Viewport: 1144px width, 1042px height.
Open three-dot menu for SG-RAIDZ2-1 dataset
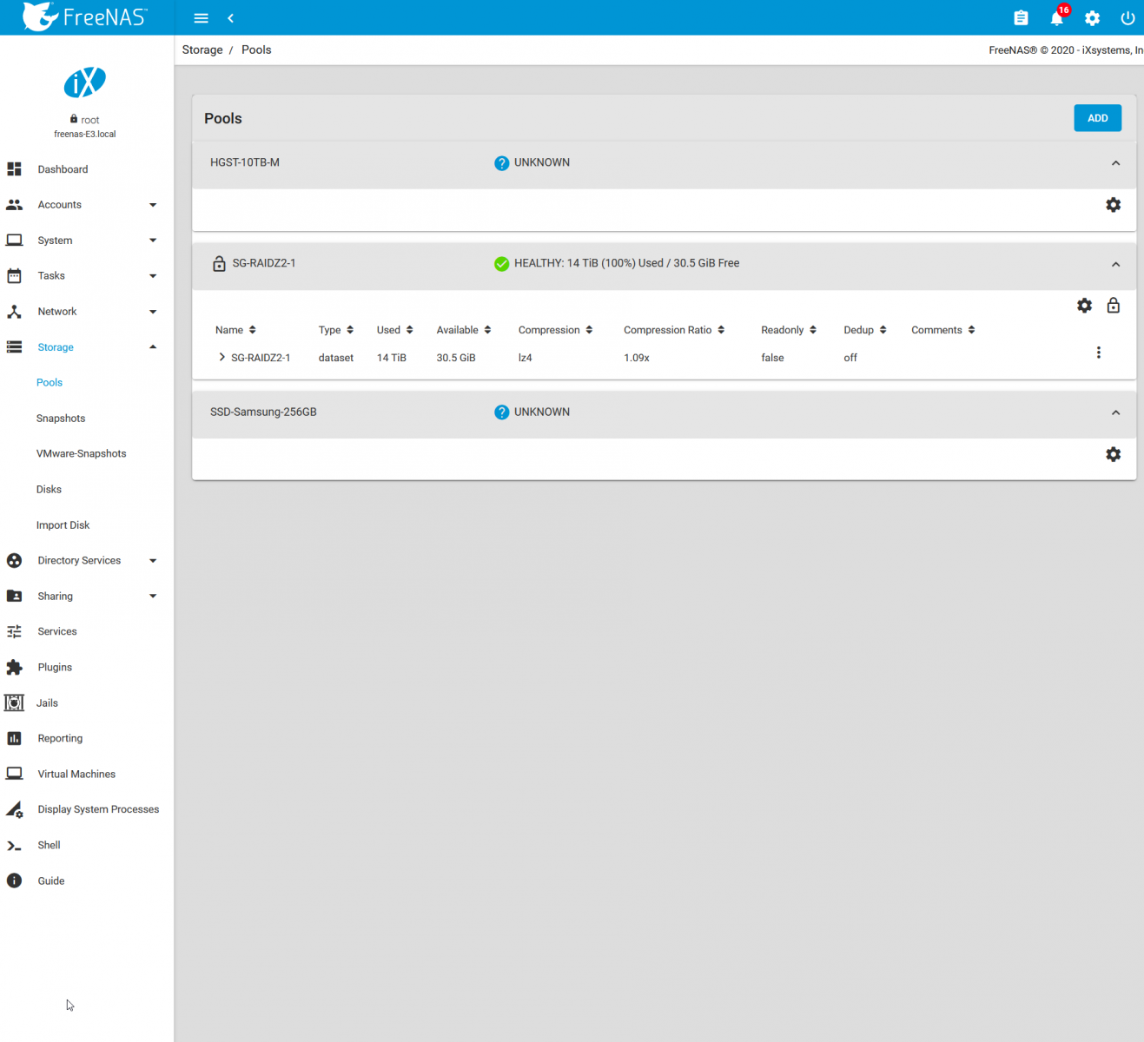click(1098, 353)
